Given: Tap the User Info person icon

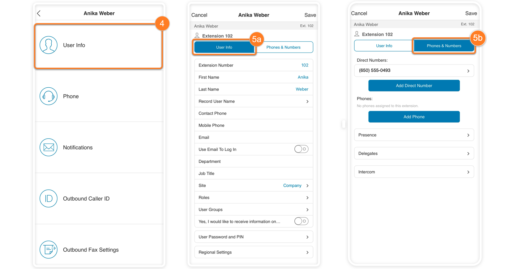Looking at the screenshot, I should (48, 45).
